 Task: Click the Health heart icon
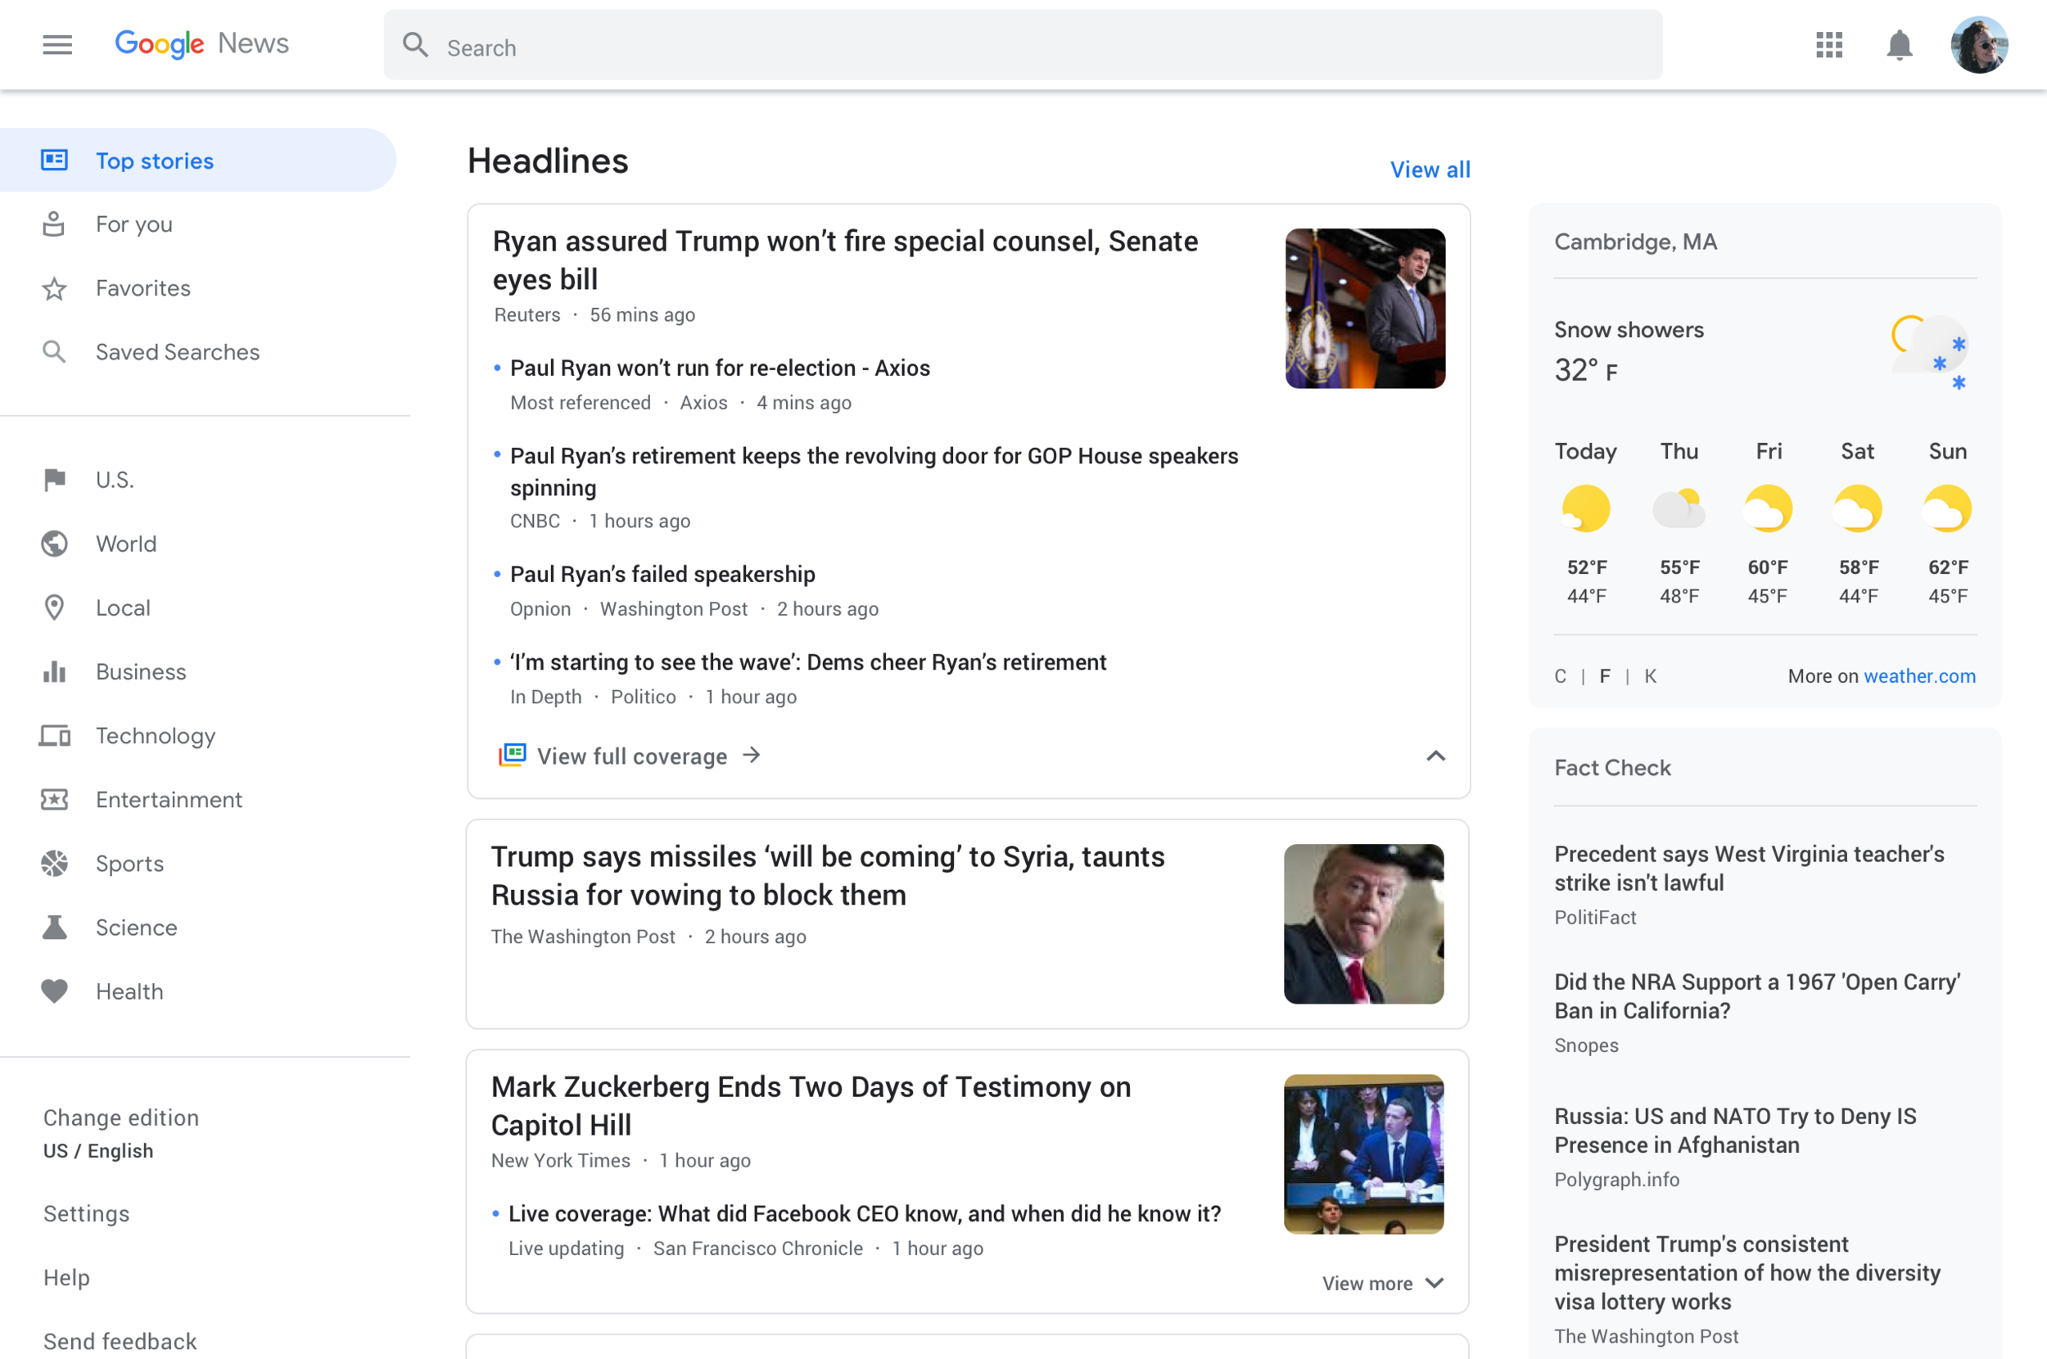tap(55, 991)
